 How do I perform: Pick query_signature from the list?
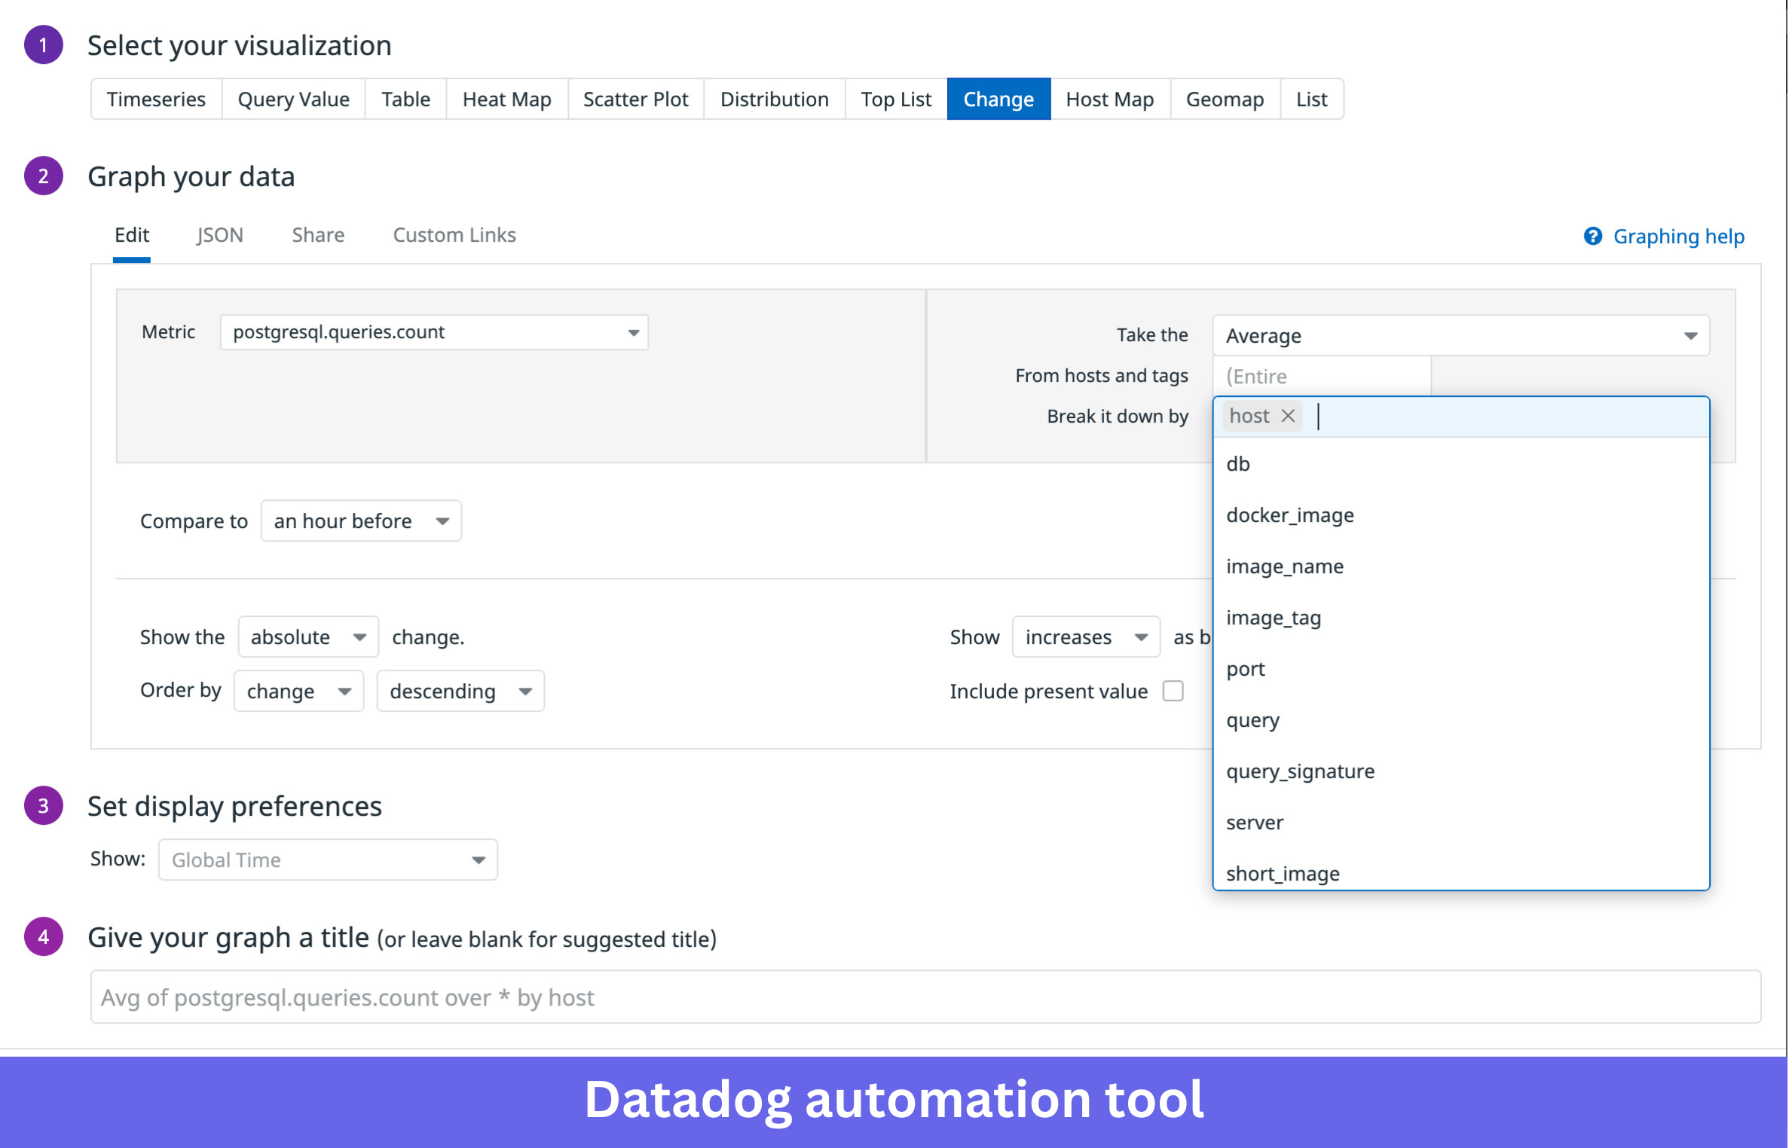(1460, 771)
